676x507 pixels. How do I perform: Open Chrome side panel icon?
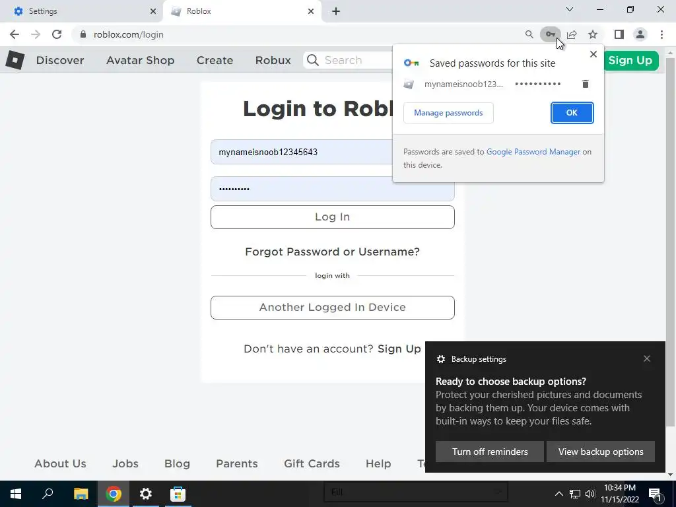pos(619,34)
